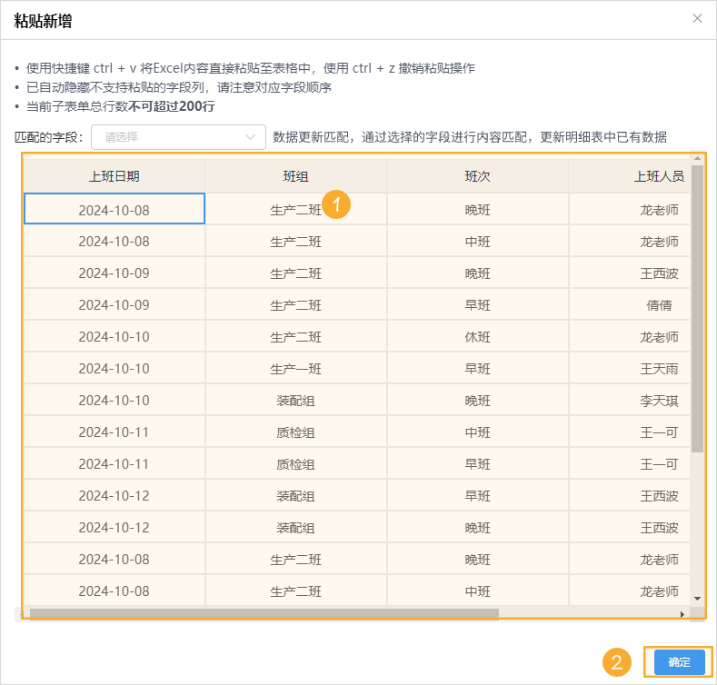Click 2024-10-09 in the 倩倩 row
Screen dimensions: 717x685
(x=114, y=305)
